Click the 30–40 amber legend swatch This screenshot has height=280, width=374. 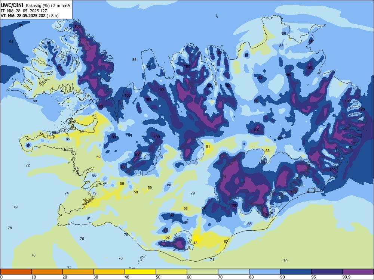point(109,272)
